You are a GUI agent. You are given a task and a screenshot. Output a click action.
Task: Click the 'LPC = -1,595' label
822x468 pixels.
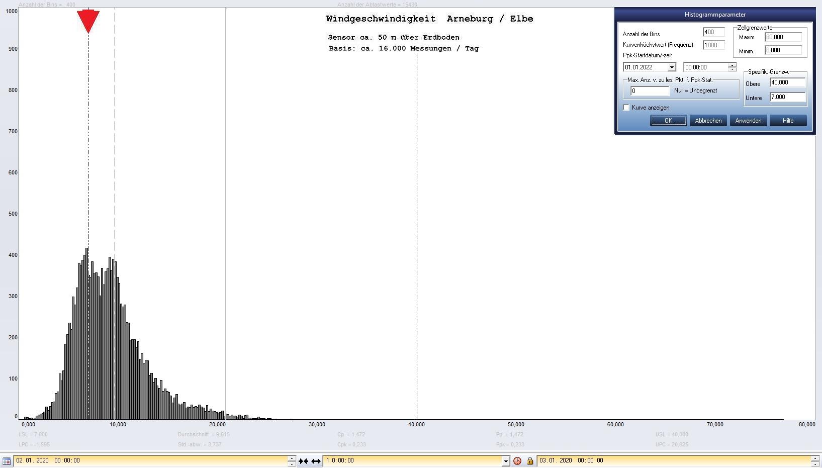[34, 445]
